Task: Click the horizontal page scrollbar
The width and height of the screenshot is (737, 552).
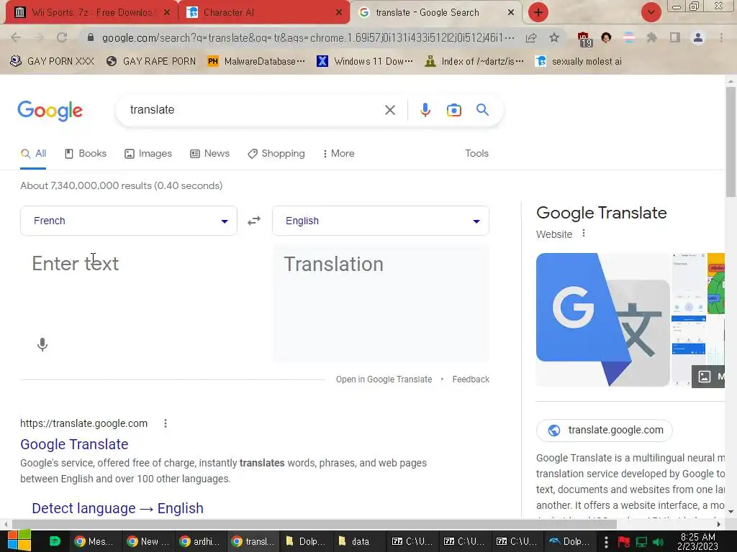Action: (x=314, y=524)
